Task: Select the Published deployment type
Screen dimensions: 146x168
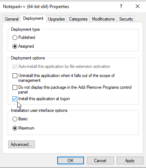Action: [15, 37]
